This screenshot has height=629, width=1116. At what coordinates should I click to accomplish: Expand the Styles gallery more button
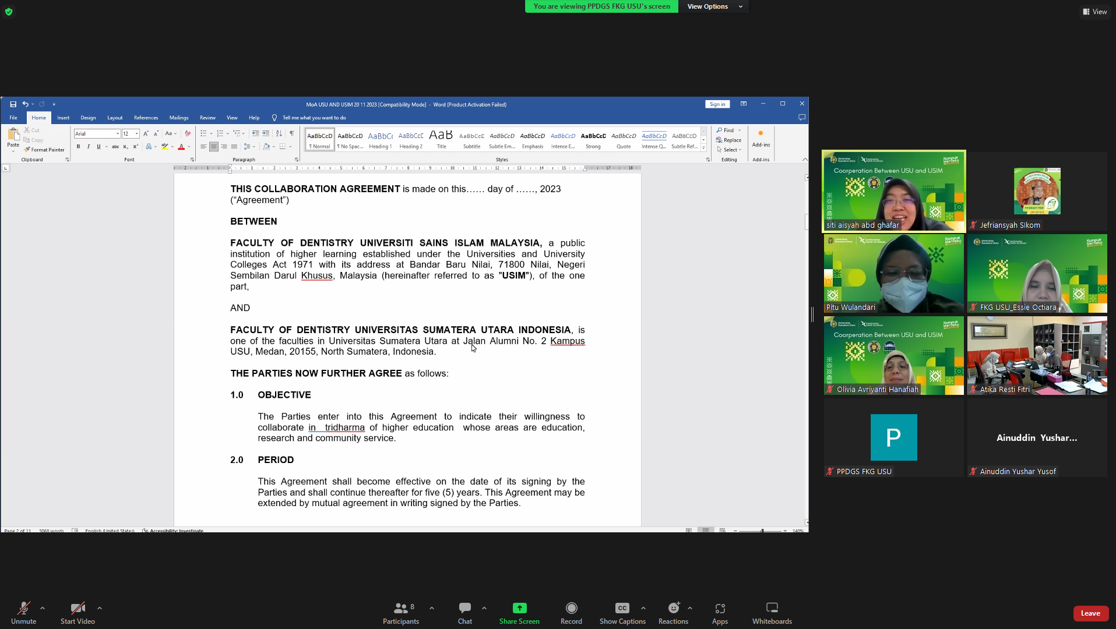pyautogui.click(x=703, y=149)
